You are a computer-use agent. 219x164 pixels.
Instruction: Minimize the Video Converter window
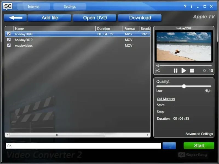198,7
